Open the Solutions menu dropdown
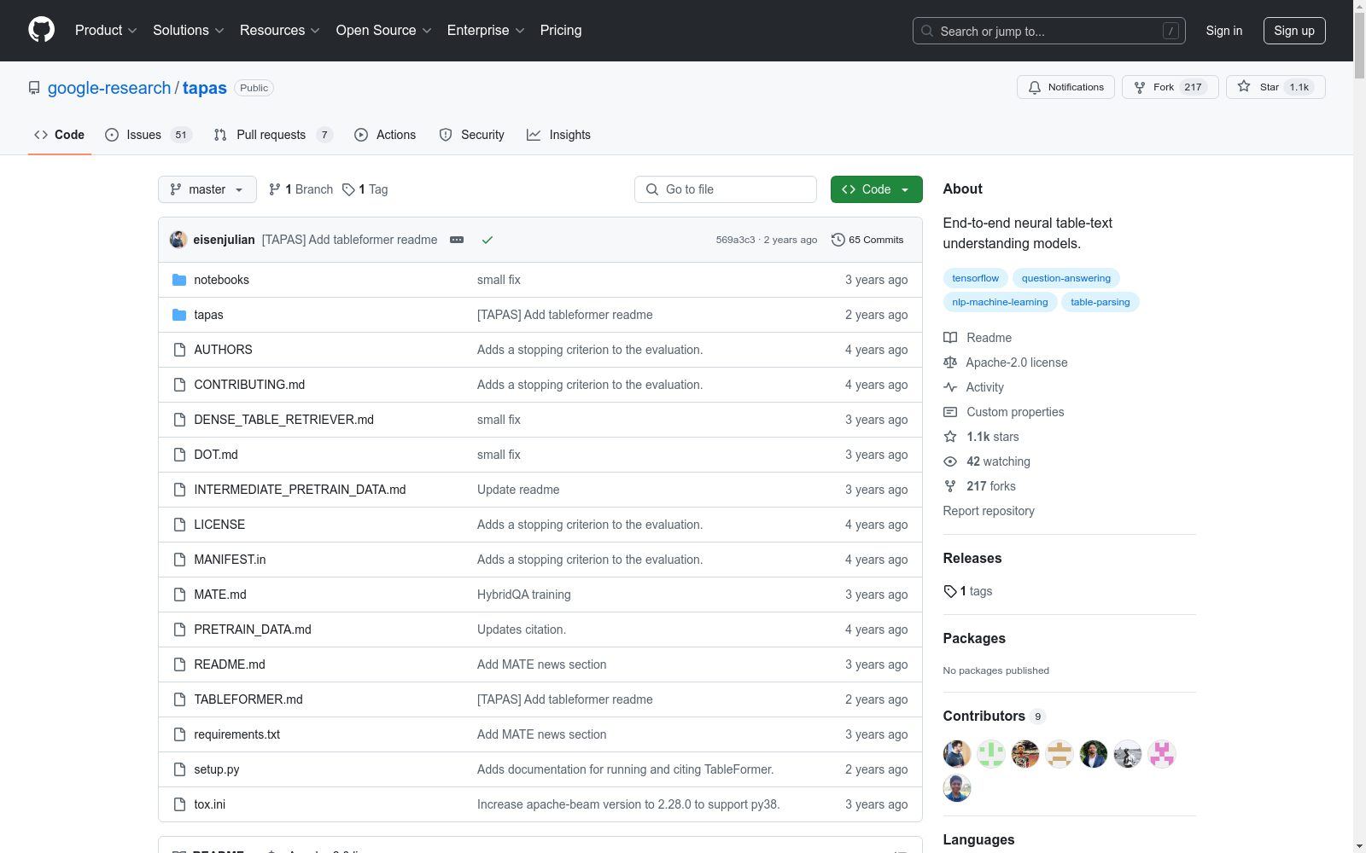This screenshot has height=853, width=1366. tap(189, 30)
